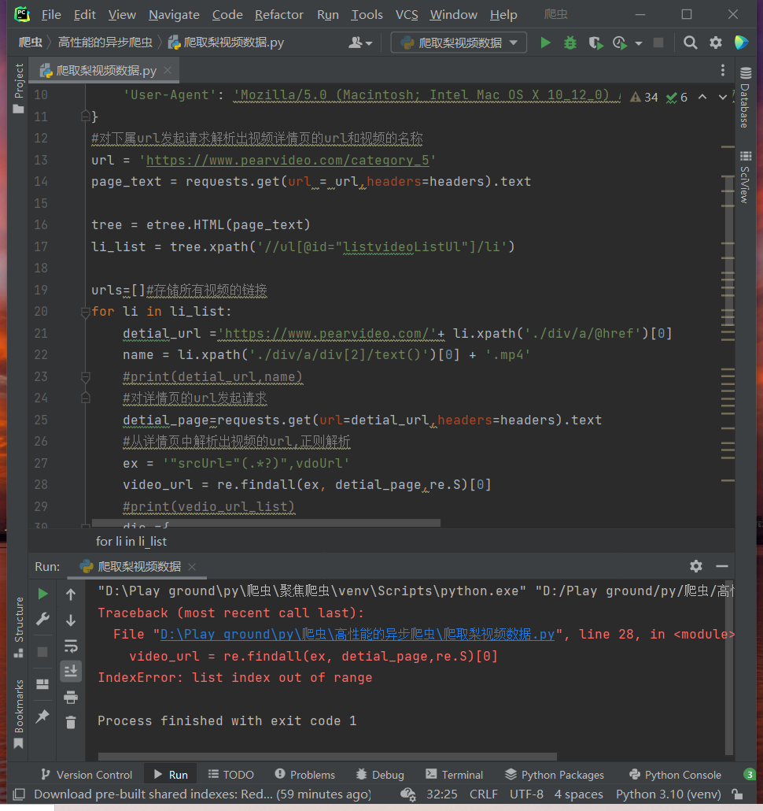Image resolution: width=763 pixels, height=811 pixels.
Task: Open Search Everywhere magnifier icon
Action: click(x=690, y=43)
